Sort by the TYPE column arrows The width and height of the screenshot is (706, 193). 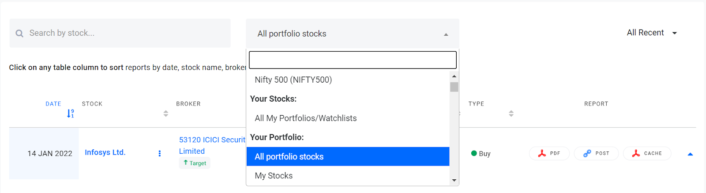(511, 114)
